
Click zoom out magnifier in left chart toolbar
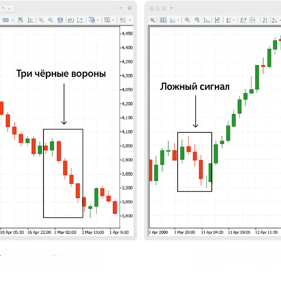[x=50, y=20]
